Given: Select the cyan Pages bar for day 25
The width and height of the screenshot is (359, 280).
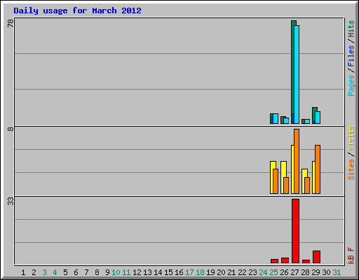Looking at the screenshot, I should [276, 119].
